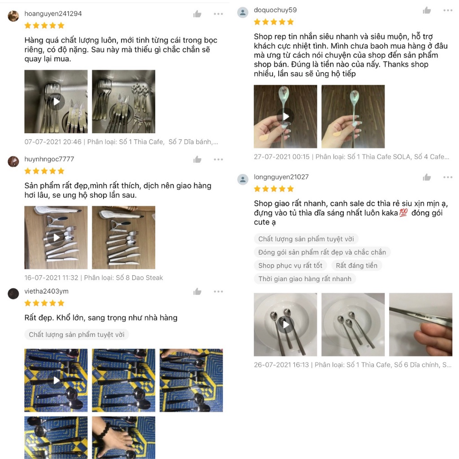Like longnguyen21027's review with thumbs-up
This screenshot has height=459, width=459.
[x=427, y=177]
